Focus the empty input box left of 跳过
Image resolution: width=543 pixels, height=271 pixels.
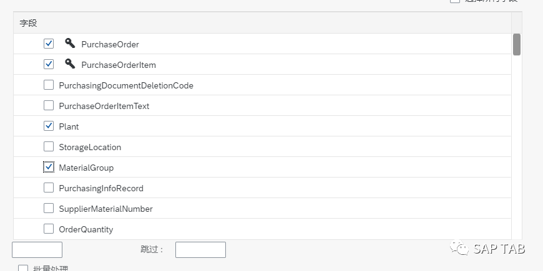37,250
